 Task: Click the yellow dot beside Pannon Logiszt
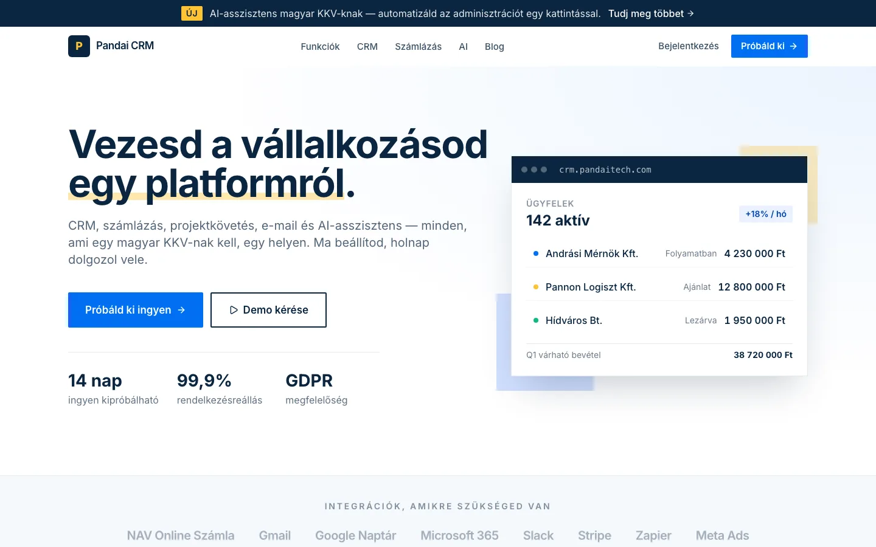536,287
